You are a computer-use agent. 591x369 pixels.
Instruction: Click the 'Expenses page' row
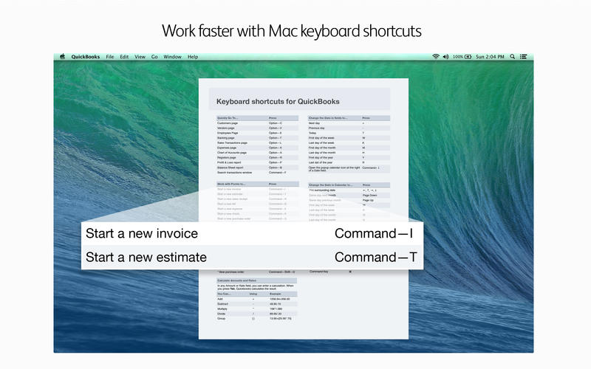[x=257, y=148]
